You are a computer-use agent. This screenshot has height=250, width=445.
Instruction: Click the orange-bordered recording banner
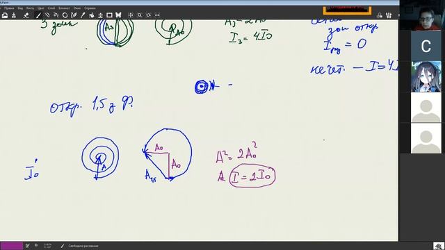(347, 10)
